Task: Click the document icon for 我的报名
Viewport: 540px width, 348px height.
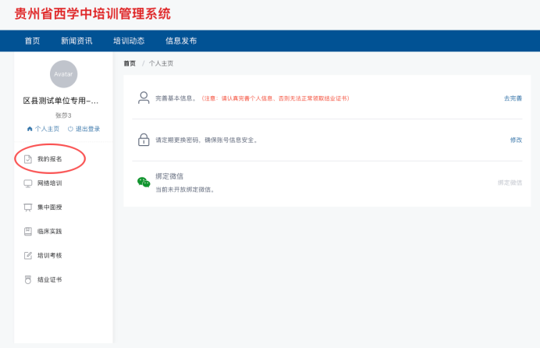Action: pyautogui.click(x=28, y=159)
